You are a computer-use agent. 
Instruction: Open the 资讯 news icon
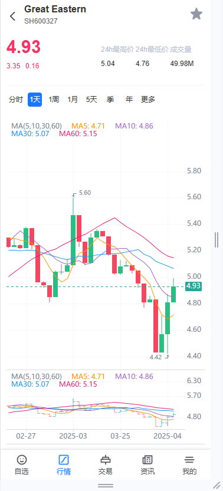click(x=147, y=460)
